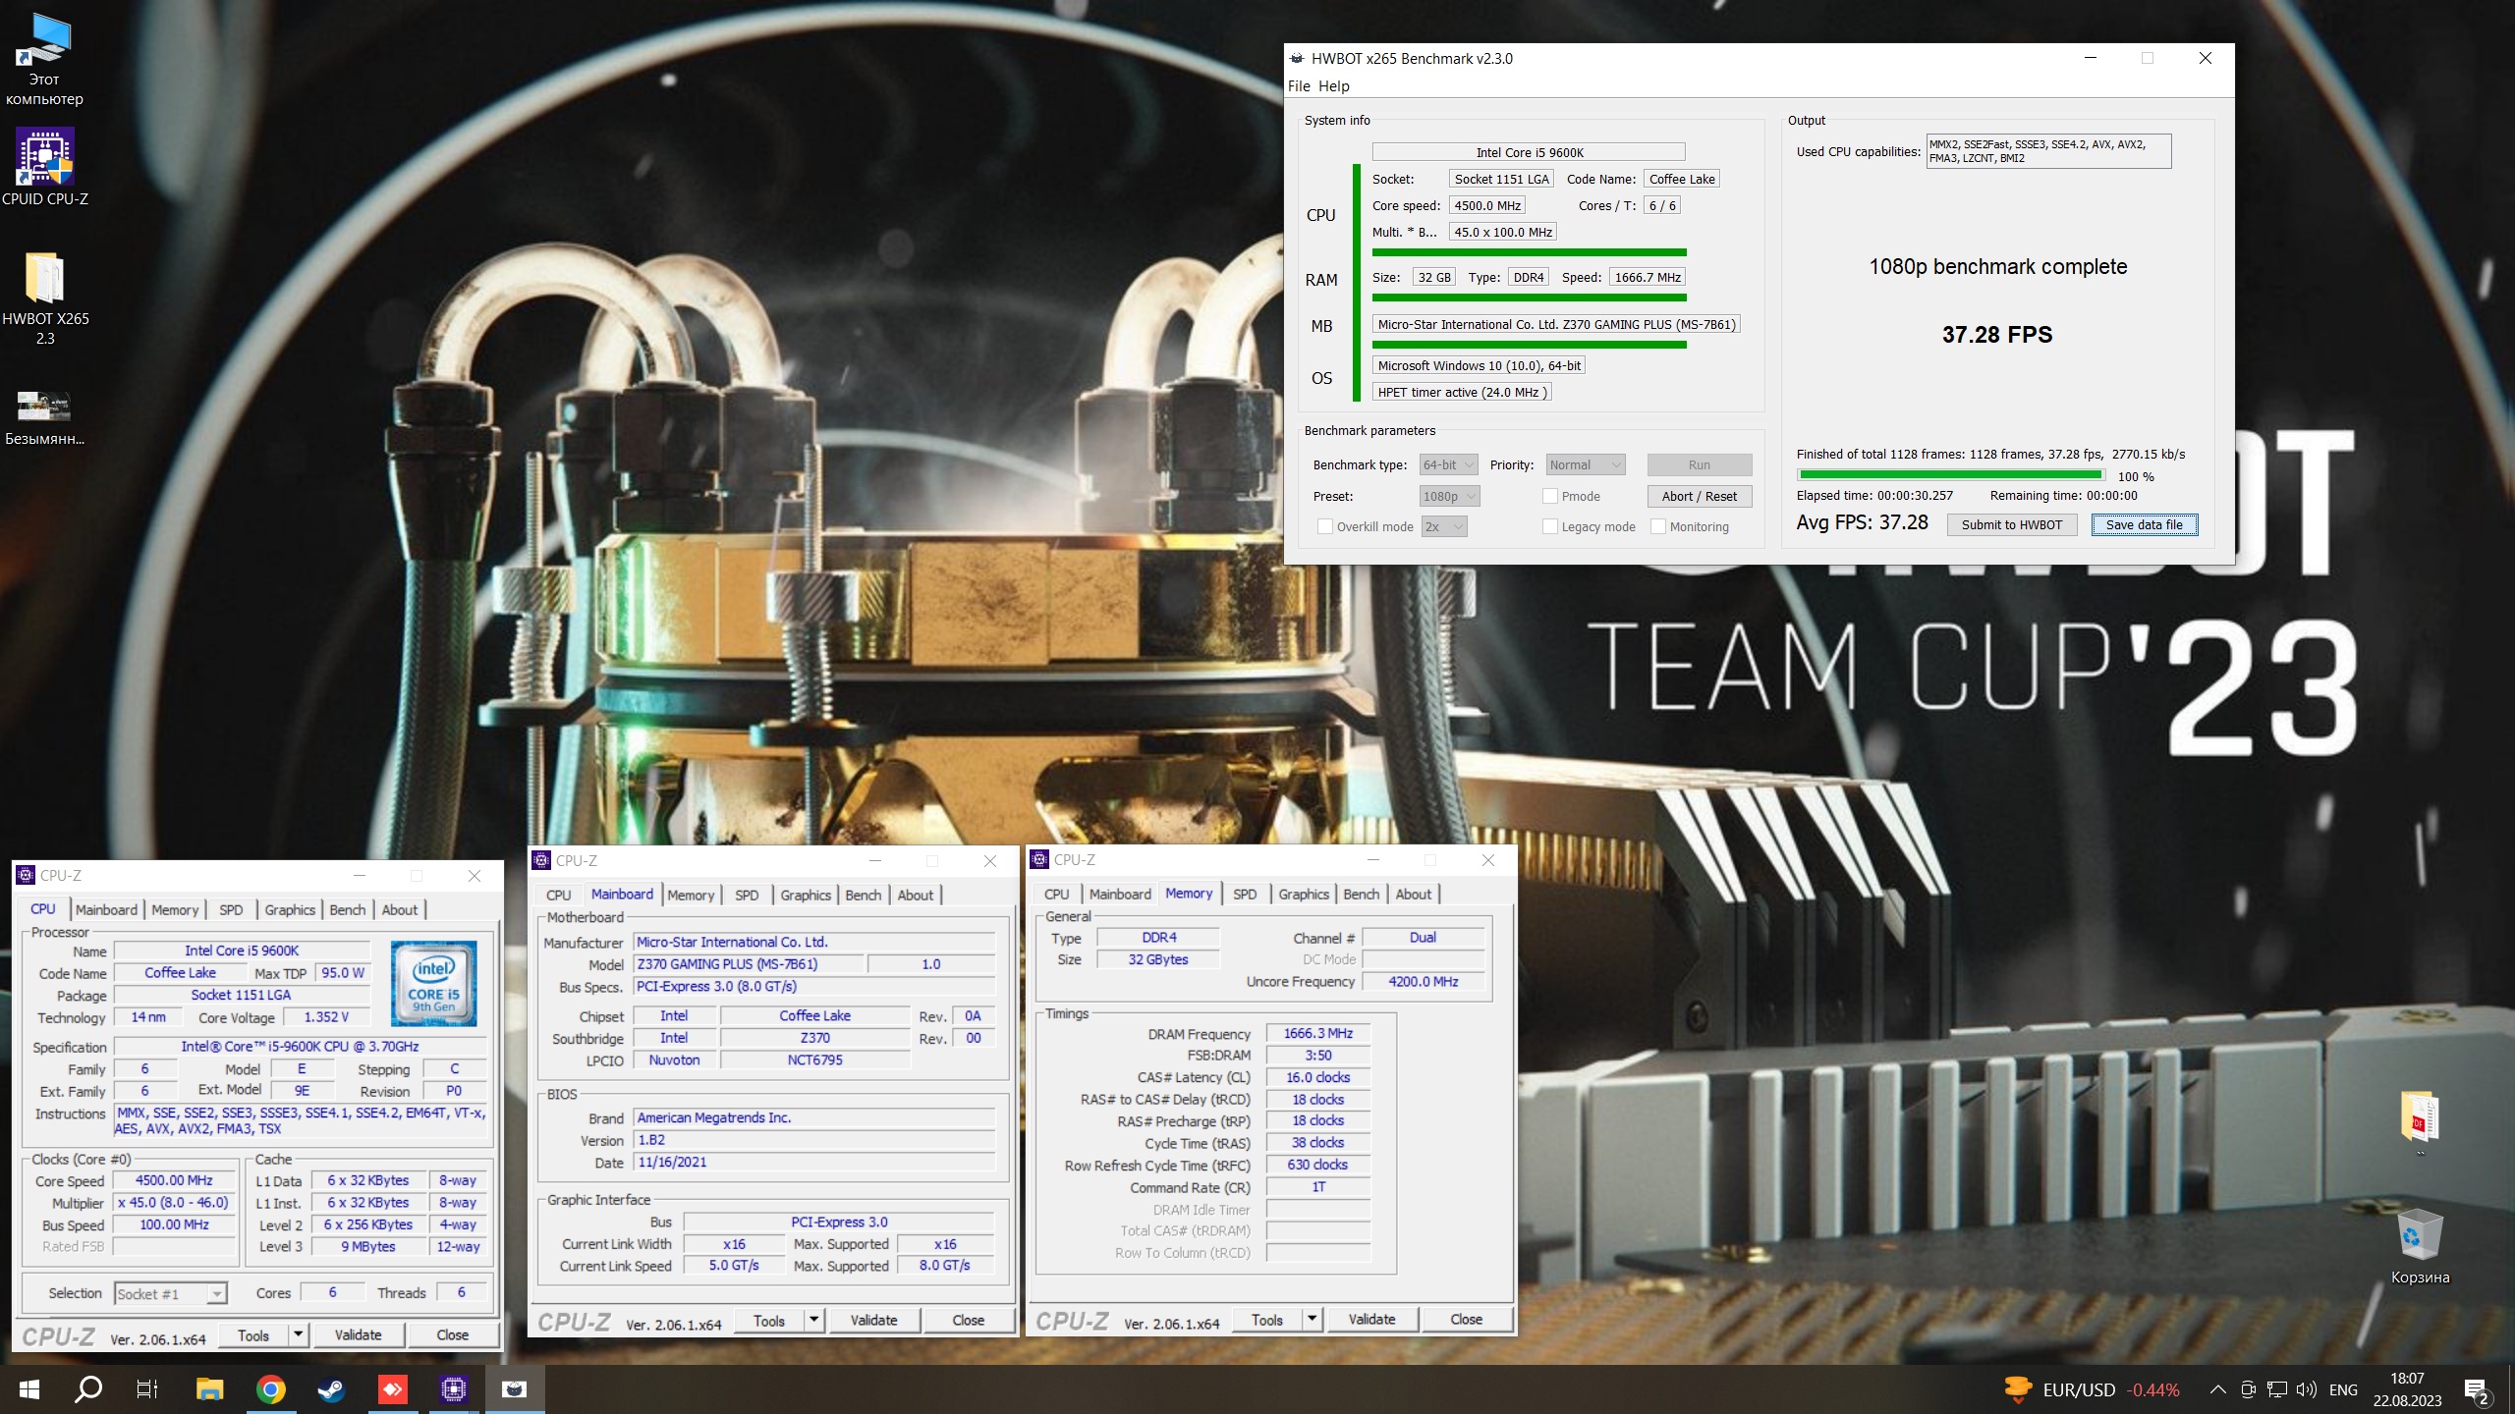The width and height of the screenshot is (2515, 1414).
Task: Show hidden system tray icons
Action: [2217, 1389]
